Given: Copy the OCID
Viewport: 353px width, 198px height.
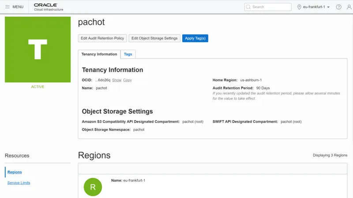Looking at the screenshot, I should (x=128, y=80).
